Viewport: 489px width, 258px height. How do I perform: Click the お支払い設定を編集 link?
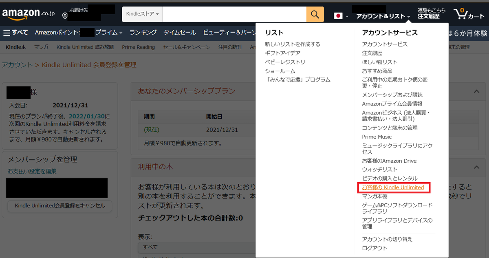(x=32, y=171)
